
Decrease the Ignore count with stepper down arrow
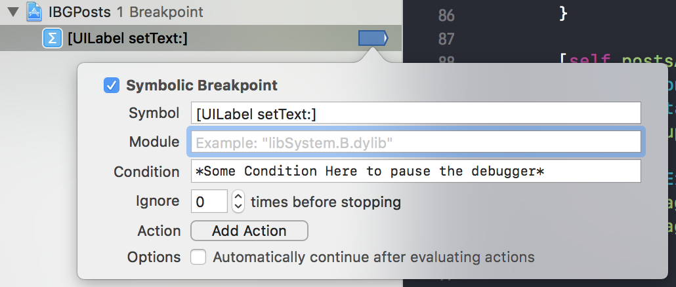tap(238, 207)
